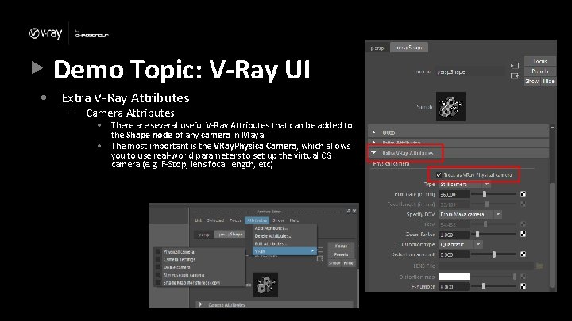
Task: Click the map button for F-number
Action: coord(523,286)
